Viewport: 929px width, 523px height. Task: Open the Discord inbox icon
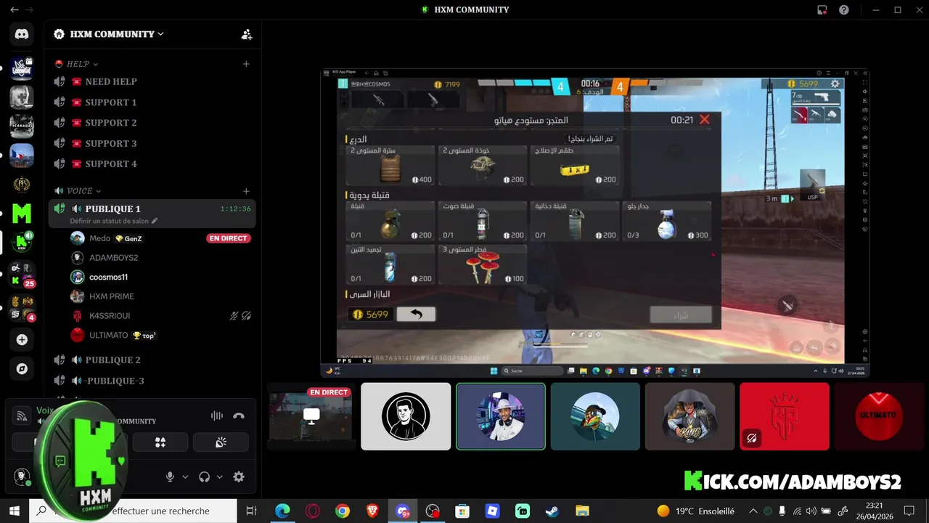822,10
